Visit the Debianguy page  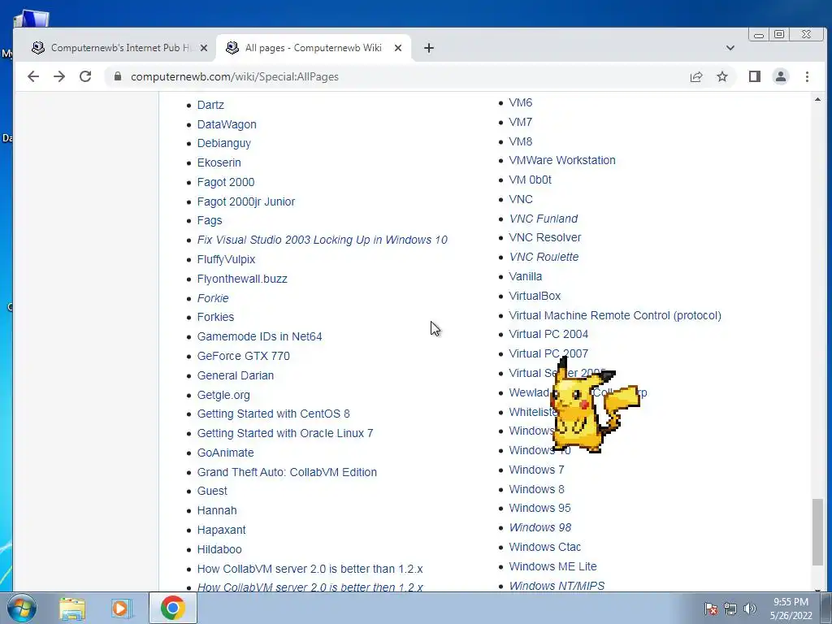click(224, 143)
